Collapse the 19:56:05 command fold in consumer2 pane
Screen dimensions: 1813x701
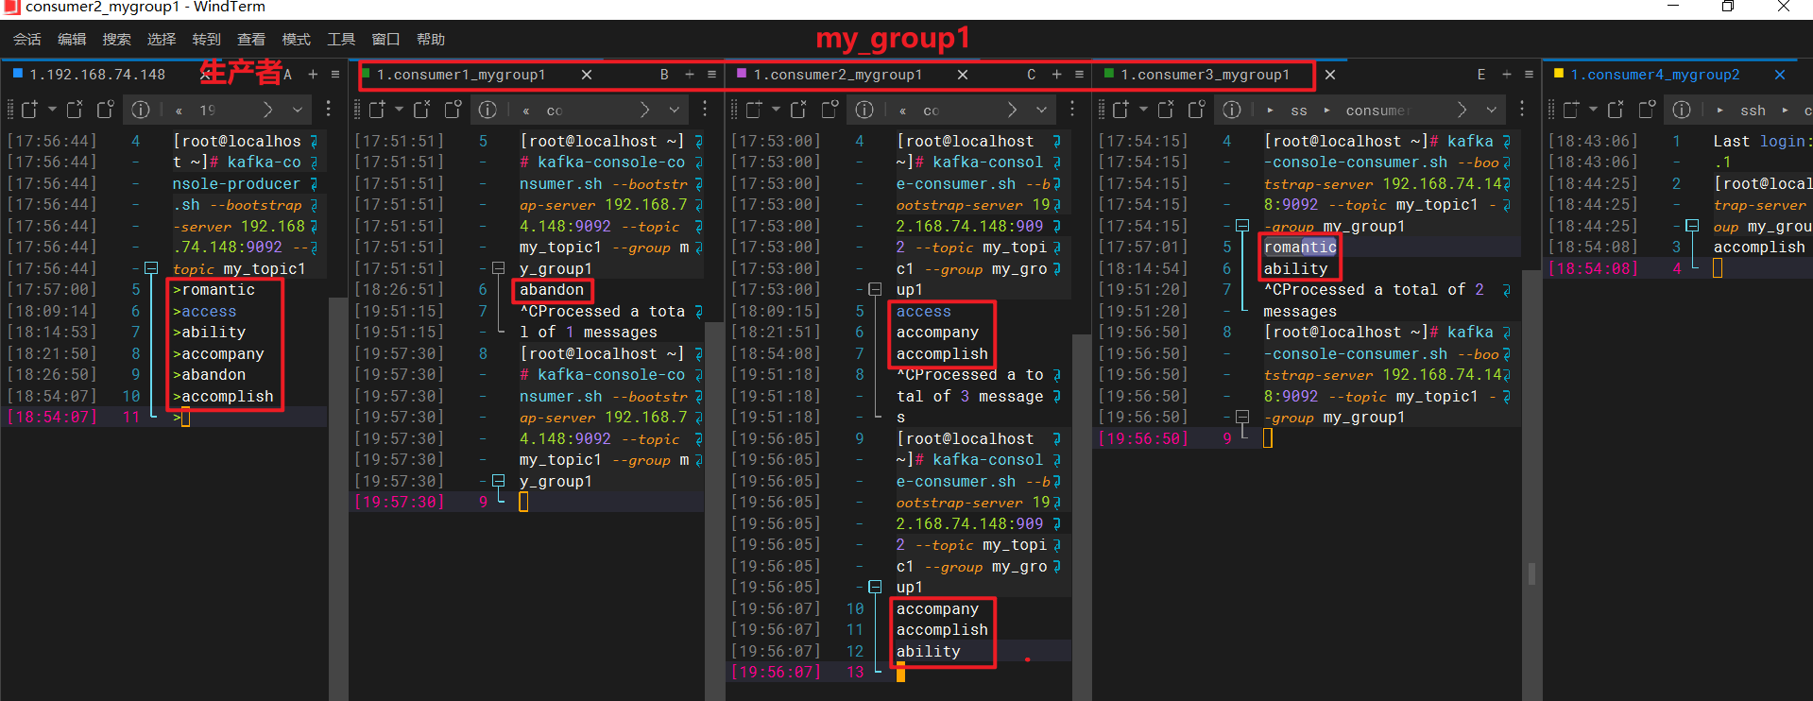[x=875, y=587]
